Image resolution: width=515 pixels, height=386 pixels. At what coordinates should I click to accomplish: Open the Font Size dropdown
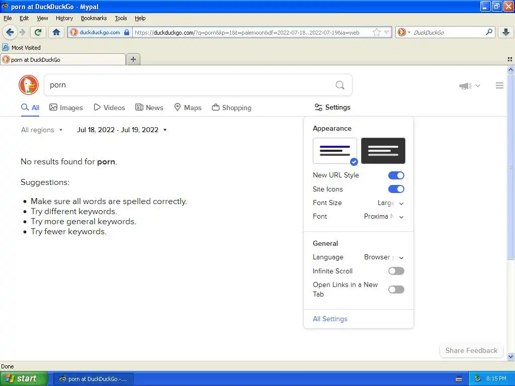coord(390,203)
